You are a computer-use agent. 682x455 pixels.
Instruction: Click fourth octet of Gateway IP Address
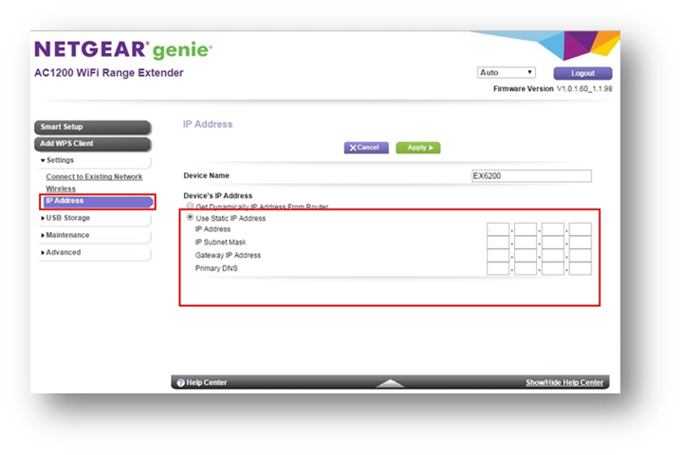581,255
